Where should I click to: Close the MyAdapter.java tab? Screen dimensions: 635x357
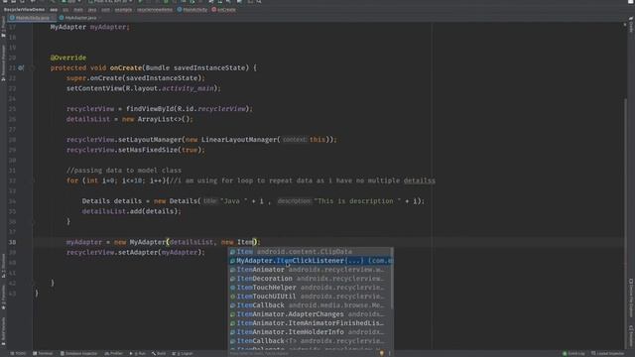coord(99,18)
